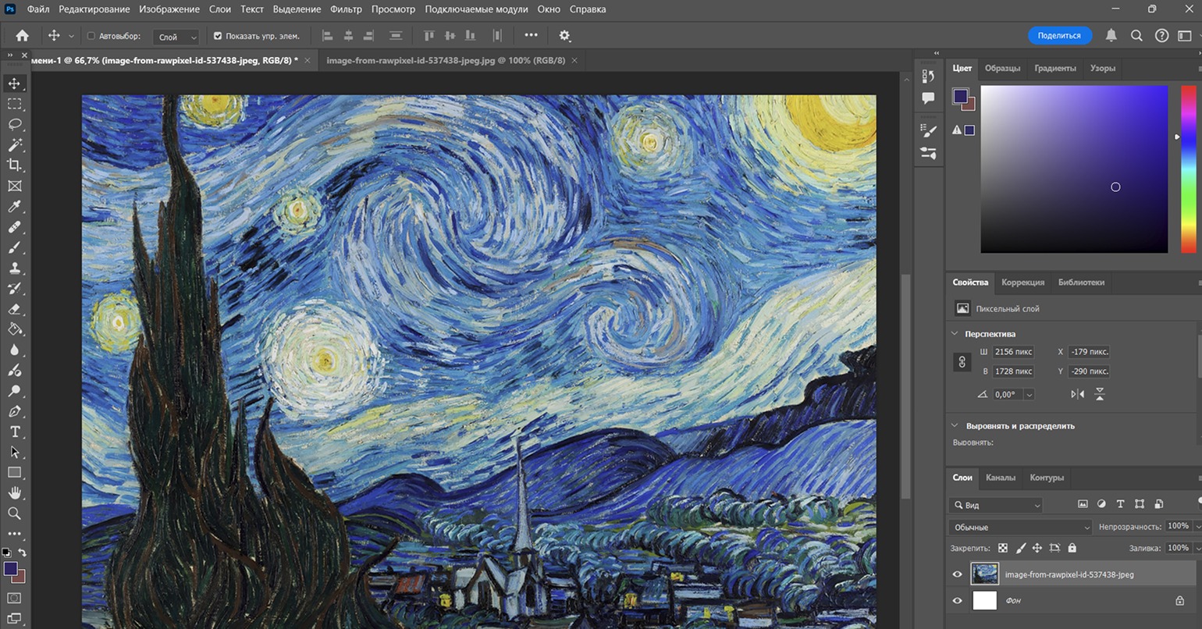The image size is (1202, 629).
Task: Click the background color swatch in left toolbar
Action: 19,576
